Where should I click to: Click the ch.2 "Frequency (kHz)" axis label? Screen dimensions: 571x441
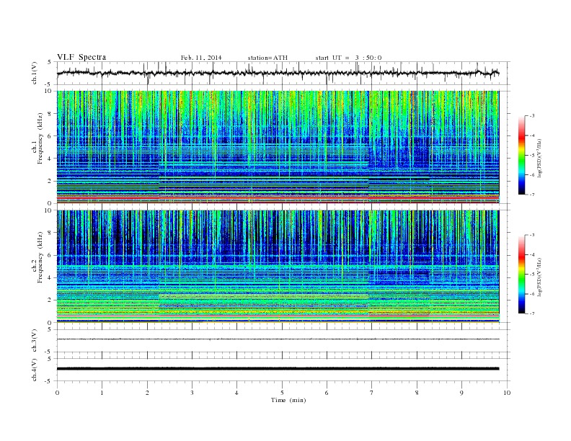[x=40, y=257]
